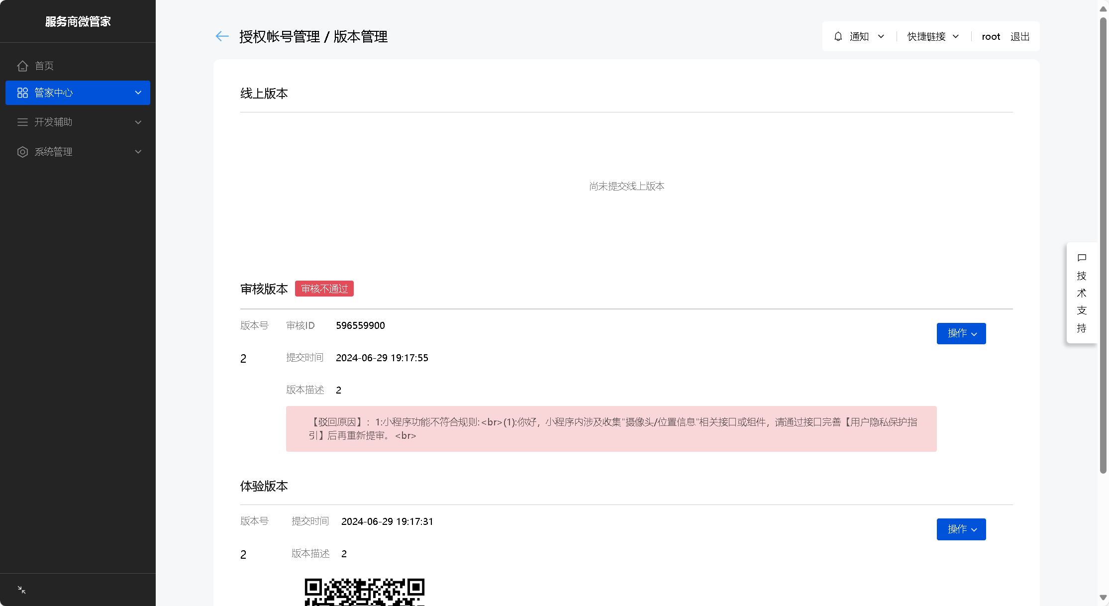1109x606 pixels.
Task: Expand the 系统管理 menu chevron
Action: (x=138, y=152)
